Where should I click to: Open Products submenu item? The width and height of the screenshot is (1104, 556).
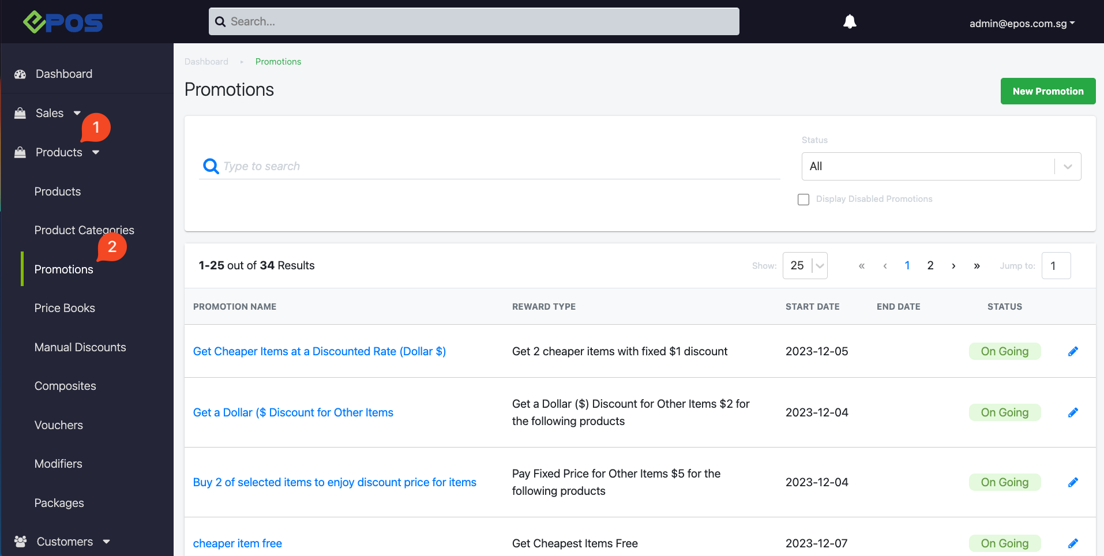coord(58,191)
